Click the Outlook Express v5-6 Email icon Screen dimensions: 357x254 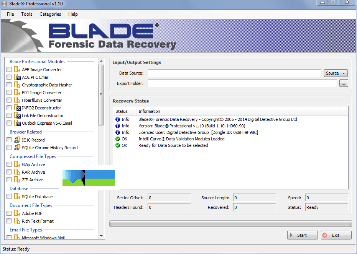(x=18, y=123)
